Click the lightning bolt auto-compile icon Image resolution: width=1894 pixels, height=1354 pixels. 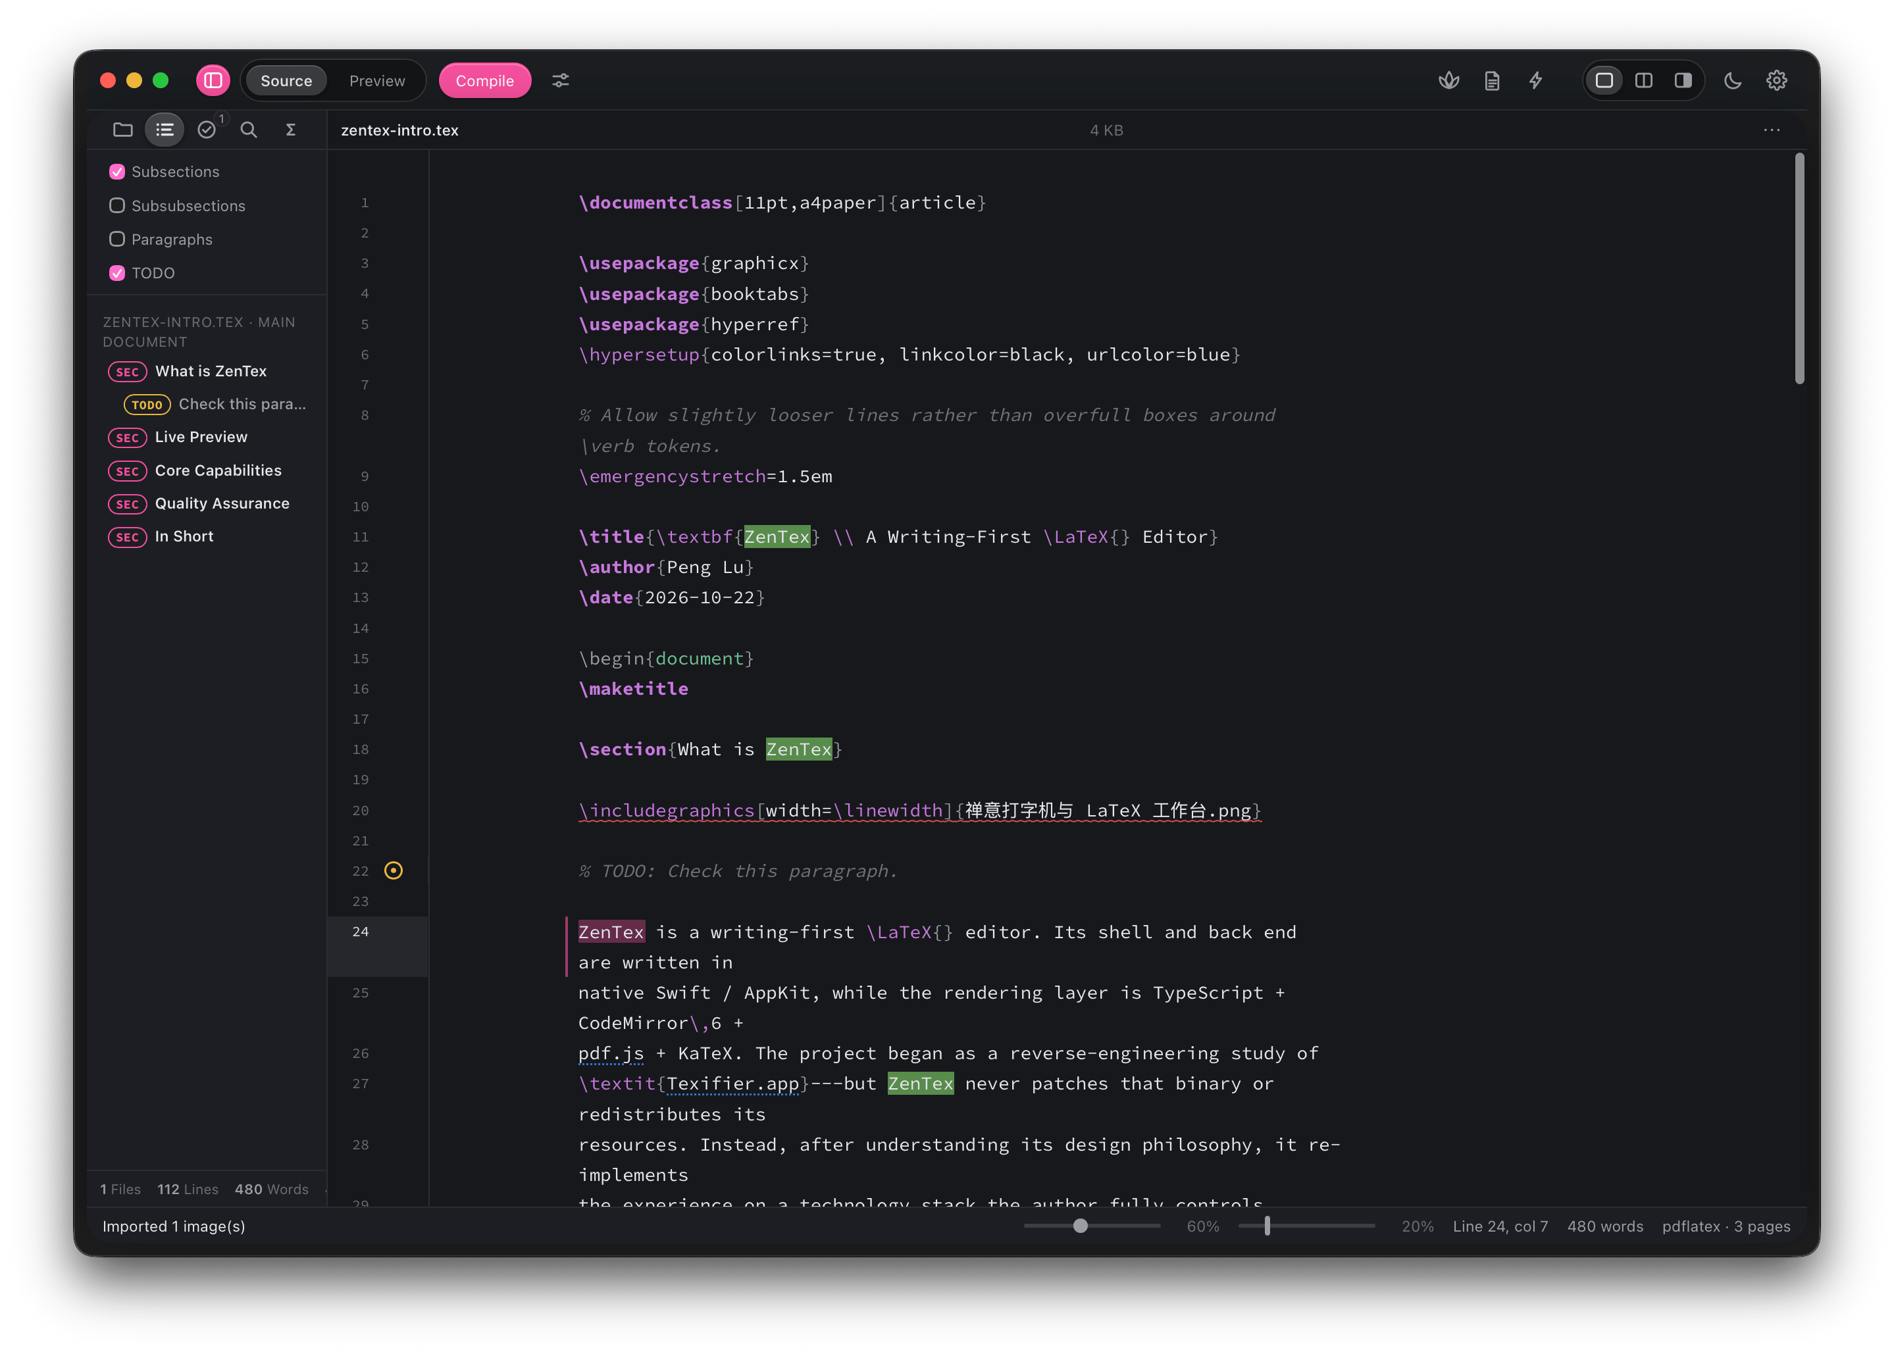pos(1535,81)
